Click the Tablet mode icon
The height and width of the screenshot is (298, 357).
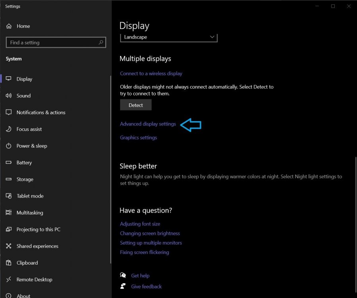click(x=9, y=196)
